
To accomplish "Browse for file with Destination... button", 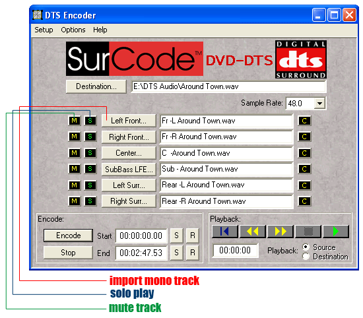I will (x=96, y=86).
